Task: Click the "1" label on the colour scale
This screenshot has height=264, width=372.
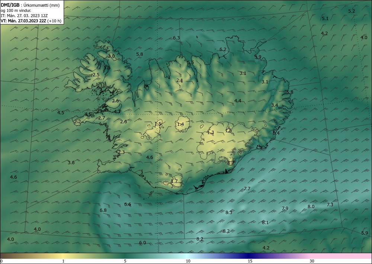Action: (63, 261)
